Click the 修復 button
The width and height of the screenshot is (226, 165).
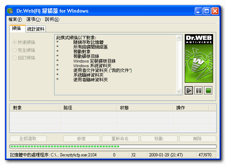[81, 139]
